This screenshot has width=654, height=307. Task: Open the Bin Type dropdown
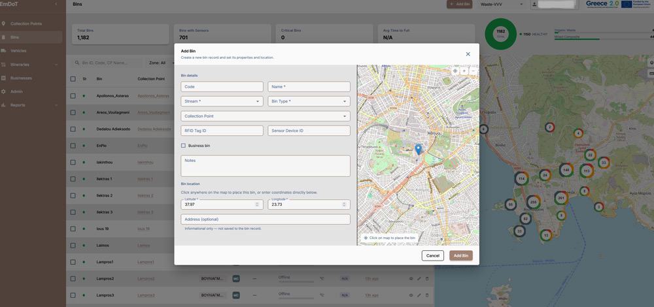309,101
